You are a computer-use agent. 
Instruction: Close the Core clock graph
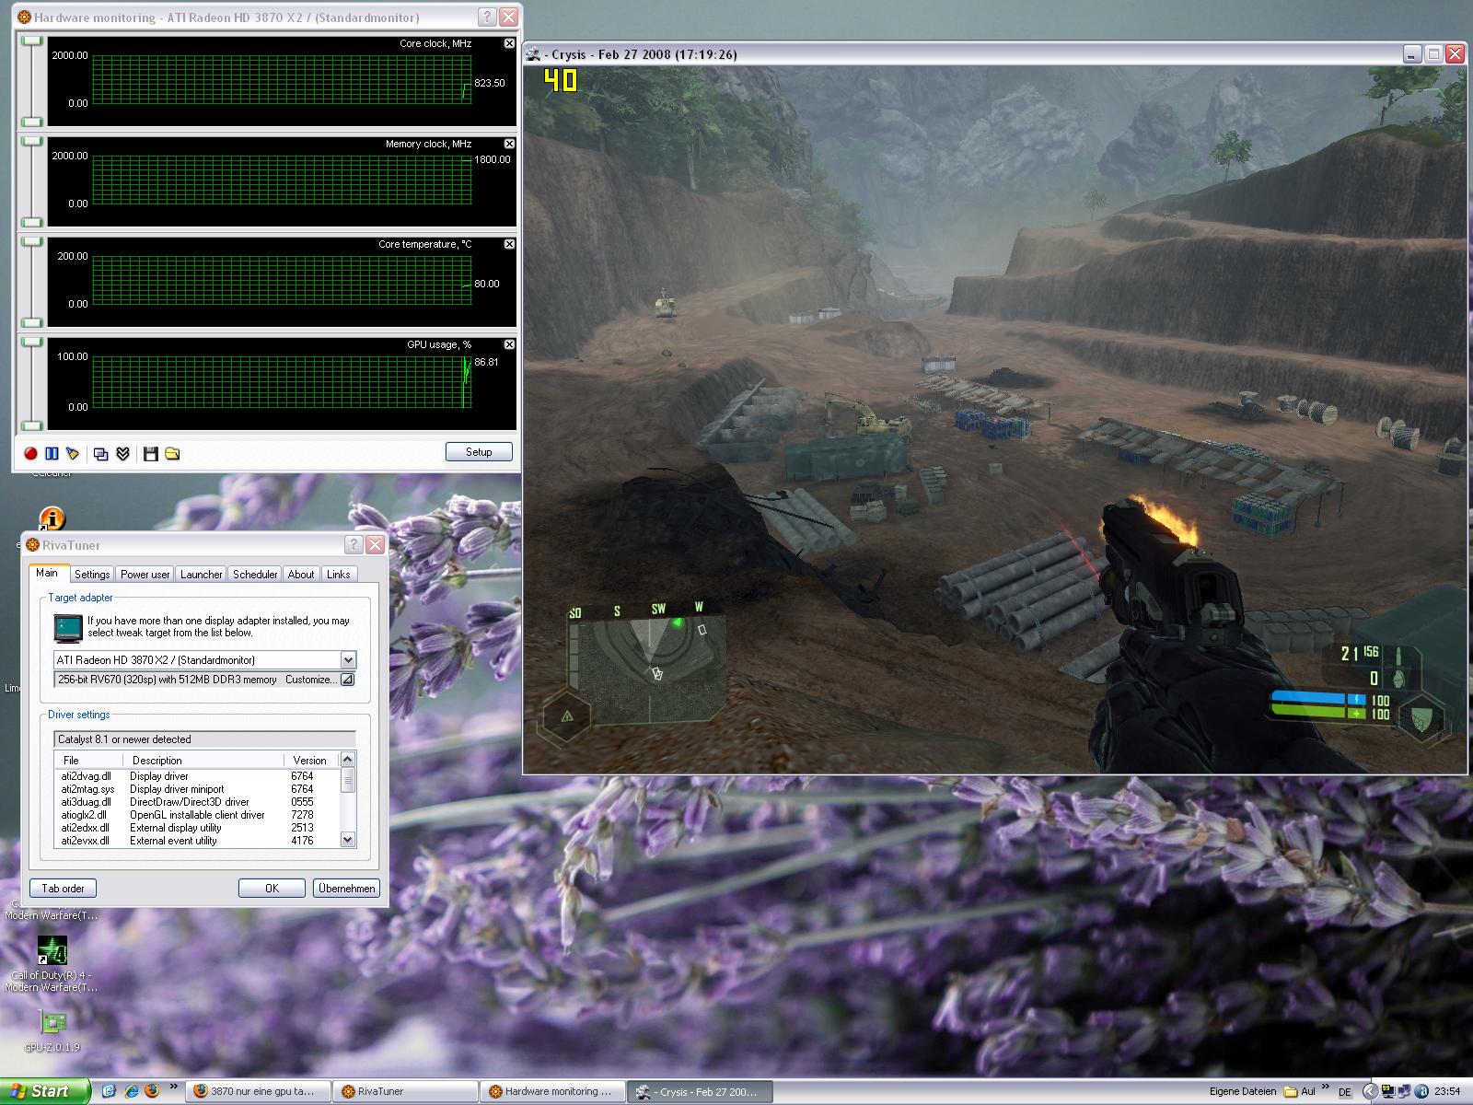click(x=510, y=43)
